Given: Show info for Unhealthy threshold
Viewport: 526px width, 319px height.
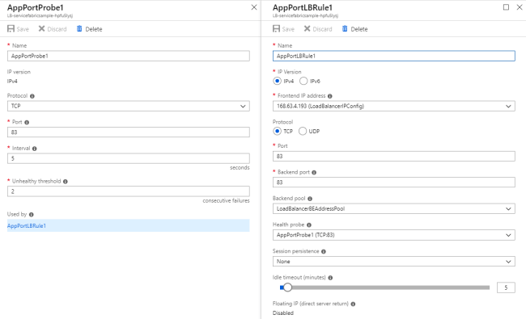Looking at the screenshot, I should (x=66, y=182).
